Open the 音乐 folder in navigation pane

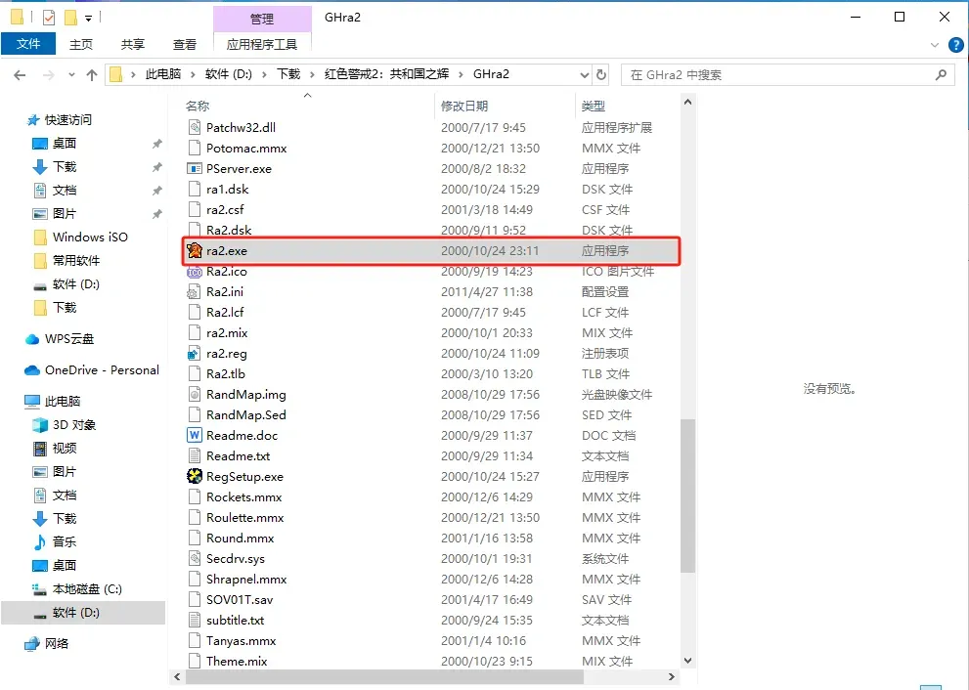[55, 541]
